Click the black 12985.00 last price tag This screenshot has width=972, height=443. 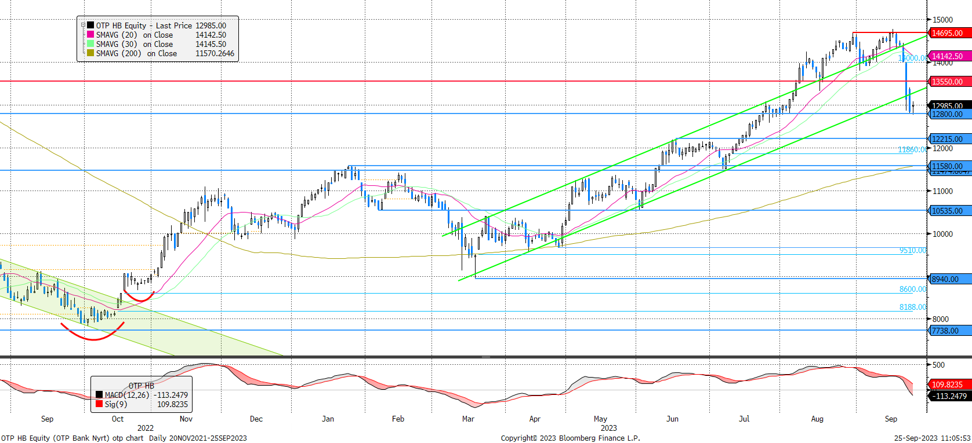(949, 105)
